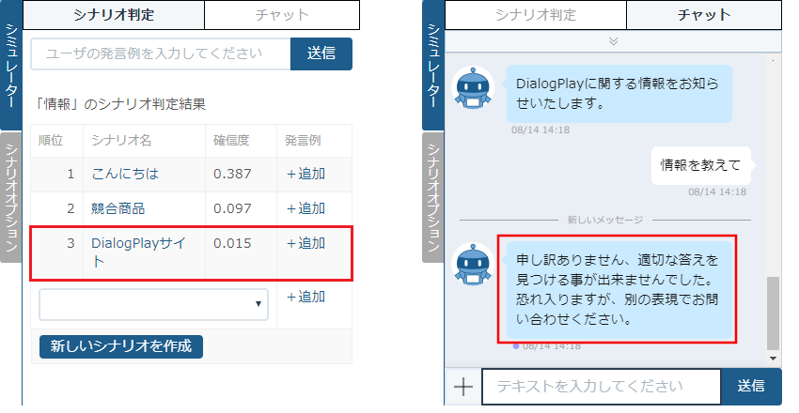
Task: Focus the テキストを入力してください chat field
Action: 602,387
